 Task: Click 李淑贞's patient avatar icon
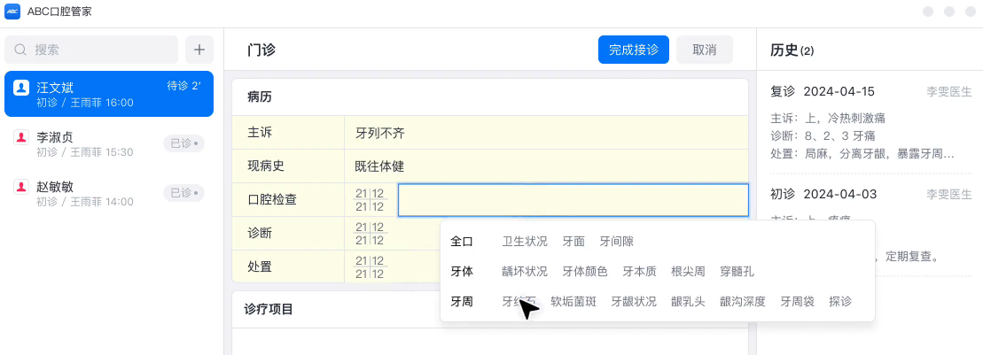pyautogui.click(x=21, y=137)
